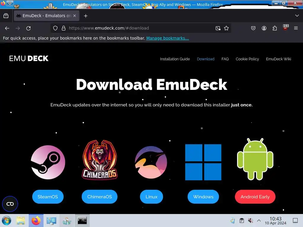Download the Linux installer
Image resolution: width=303 pixels, height=227 pixels.
point(151,197)
